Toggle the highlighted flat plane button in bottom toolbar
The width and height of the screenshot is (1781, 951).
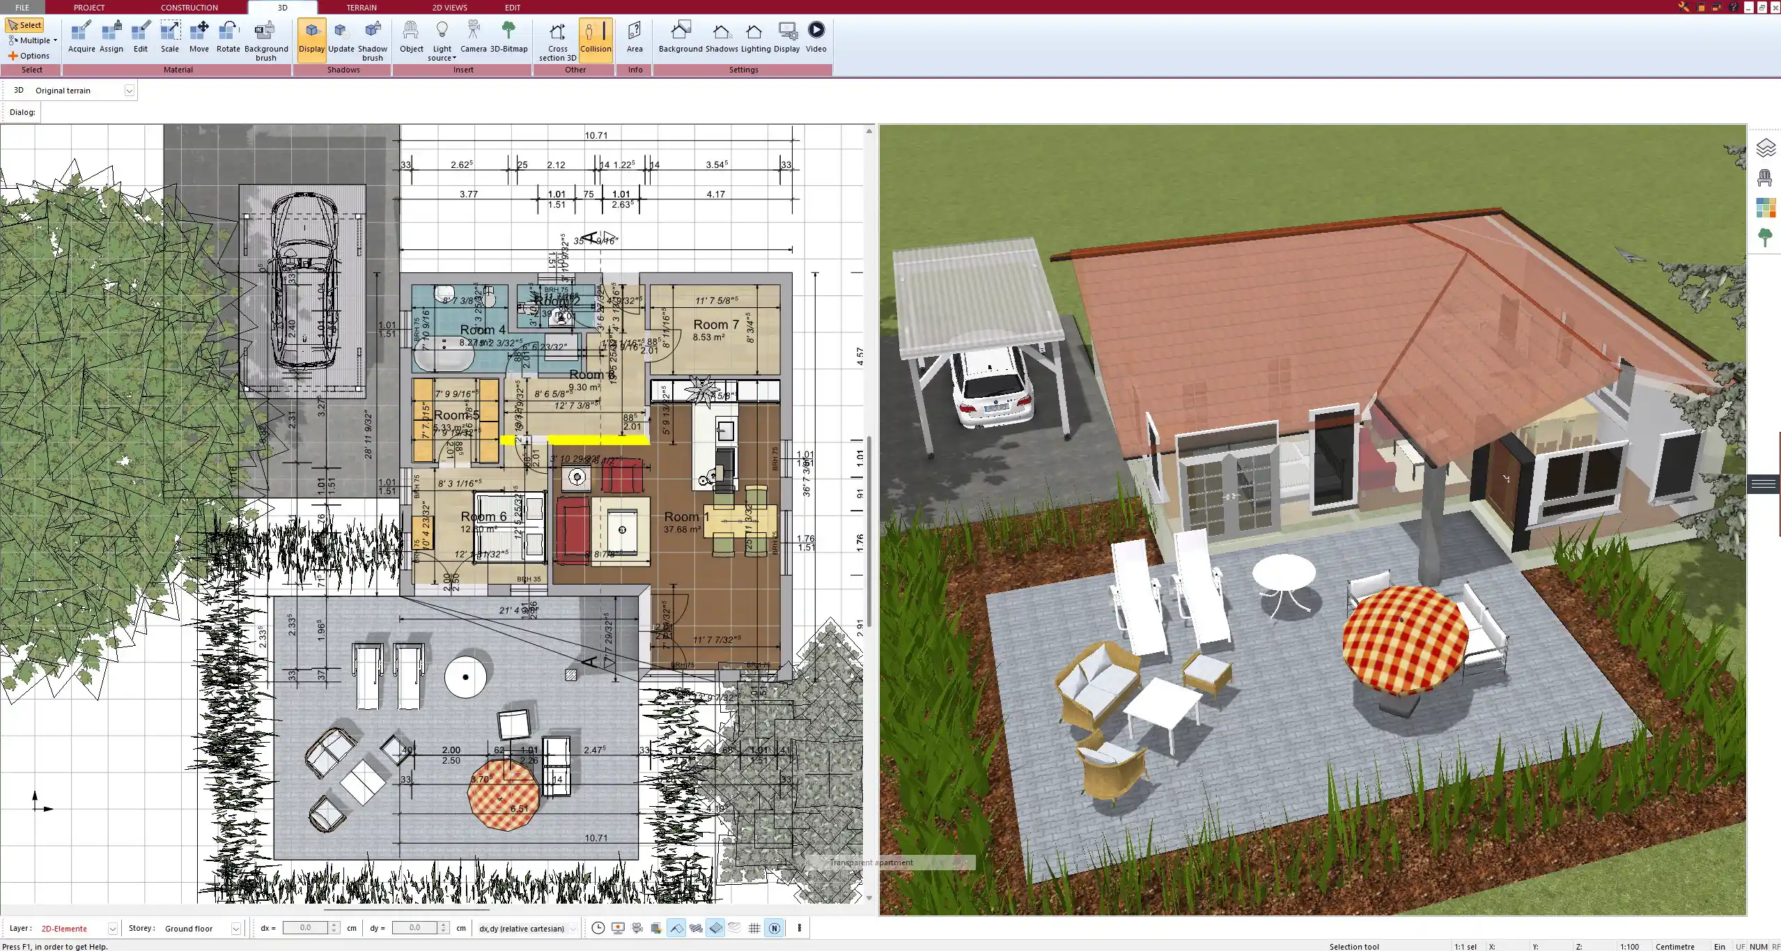tap(715, 928)
